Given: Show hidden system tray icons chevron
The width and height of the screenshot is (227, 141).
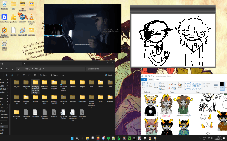Looking at the screenshot, I should [200, 138].
